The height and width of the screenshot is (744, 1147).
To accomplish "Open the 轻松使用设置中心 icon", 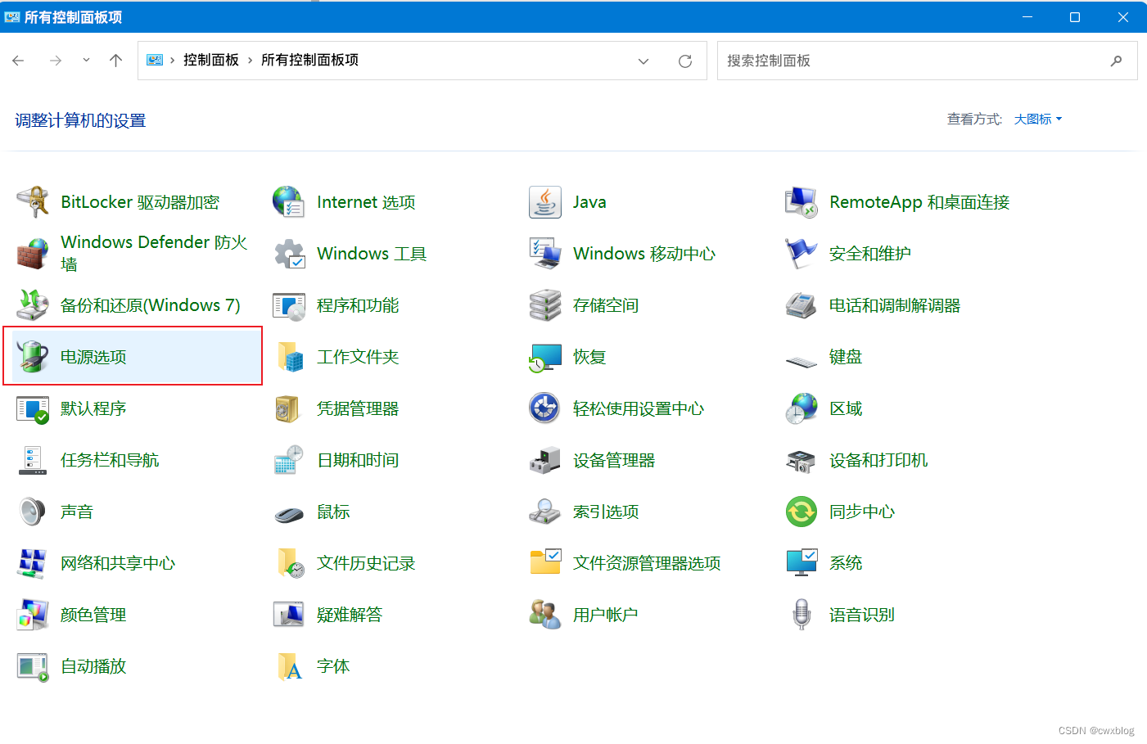I will click(545, 408).
